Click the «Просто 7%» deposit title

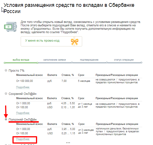click(x=16, y=71)
